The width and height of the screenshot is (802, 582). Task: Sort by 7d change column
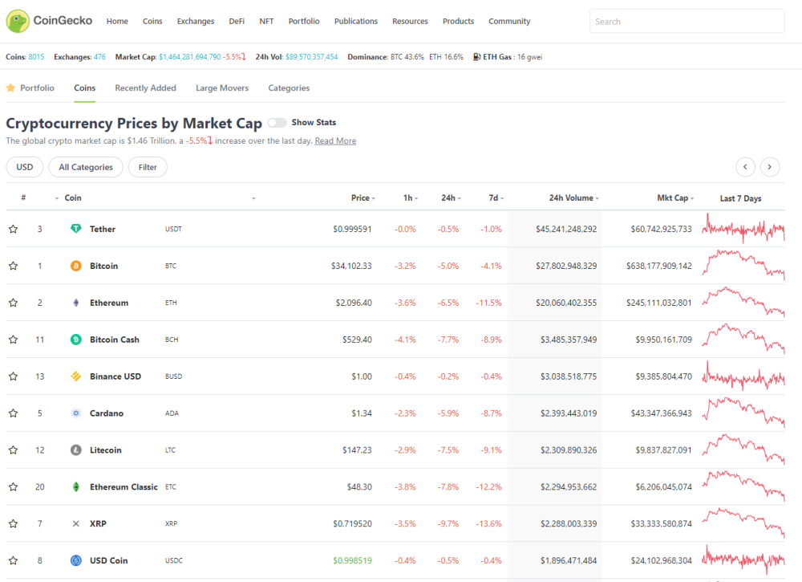(496, 197)
